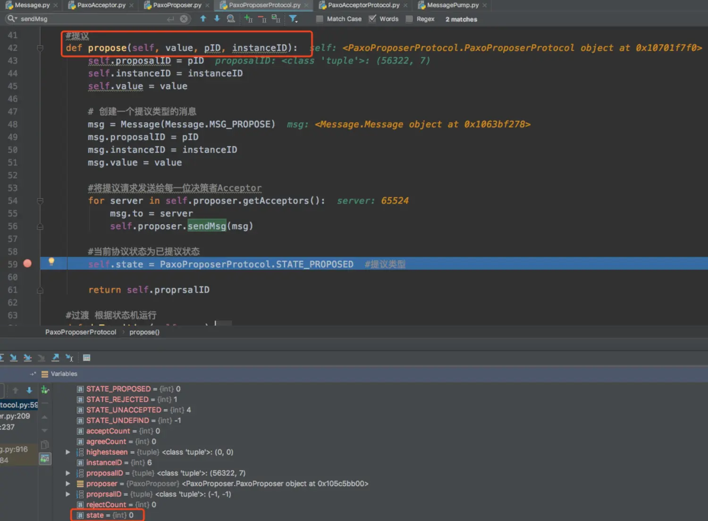Open search history dropdown magnifier
708x521 pixels.
click(x=12, y=19)
